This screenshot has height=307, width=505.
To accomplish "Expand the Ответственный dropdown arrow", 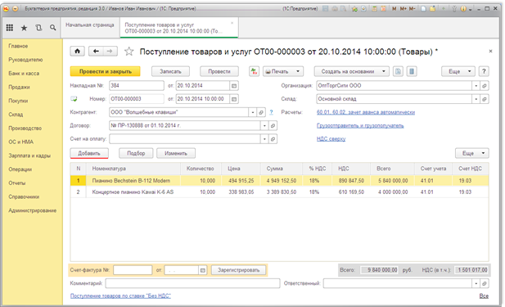I will click(476, 283).
